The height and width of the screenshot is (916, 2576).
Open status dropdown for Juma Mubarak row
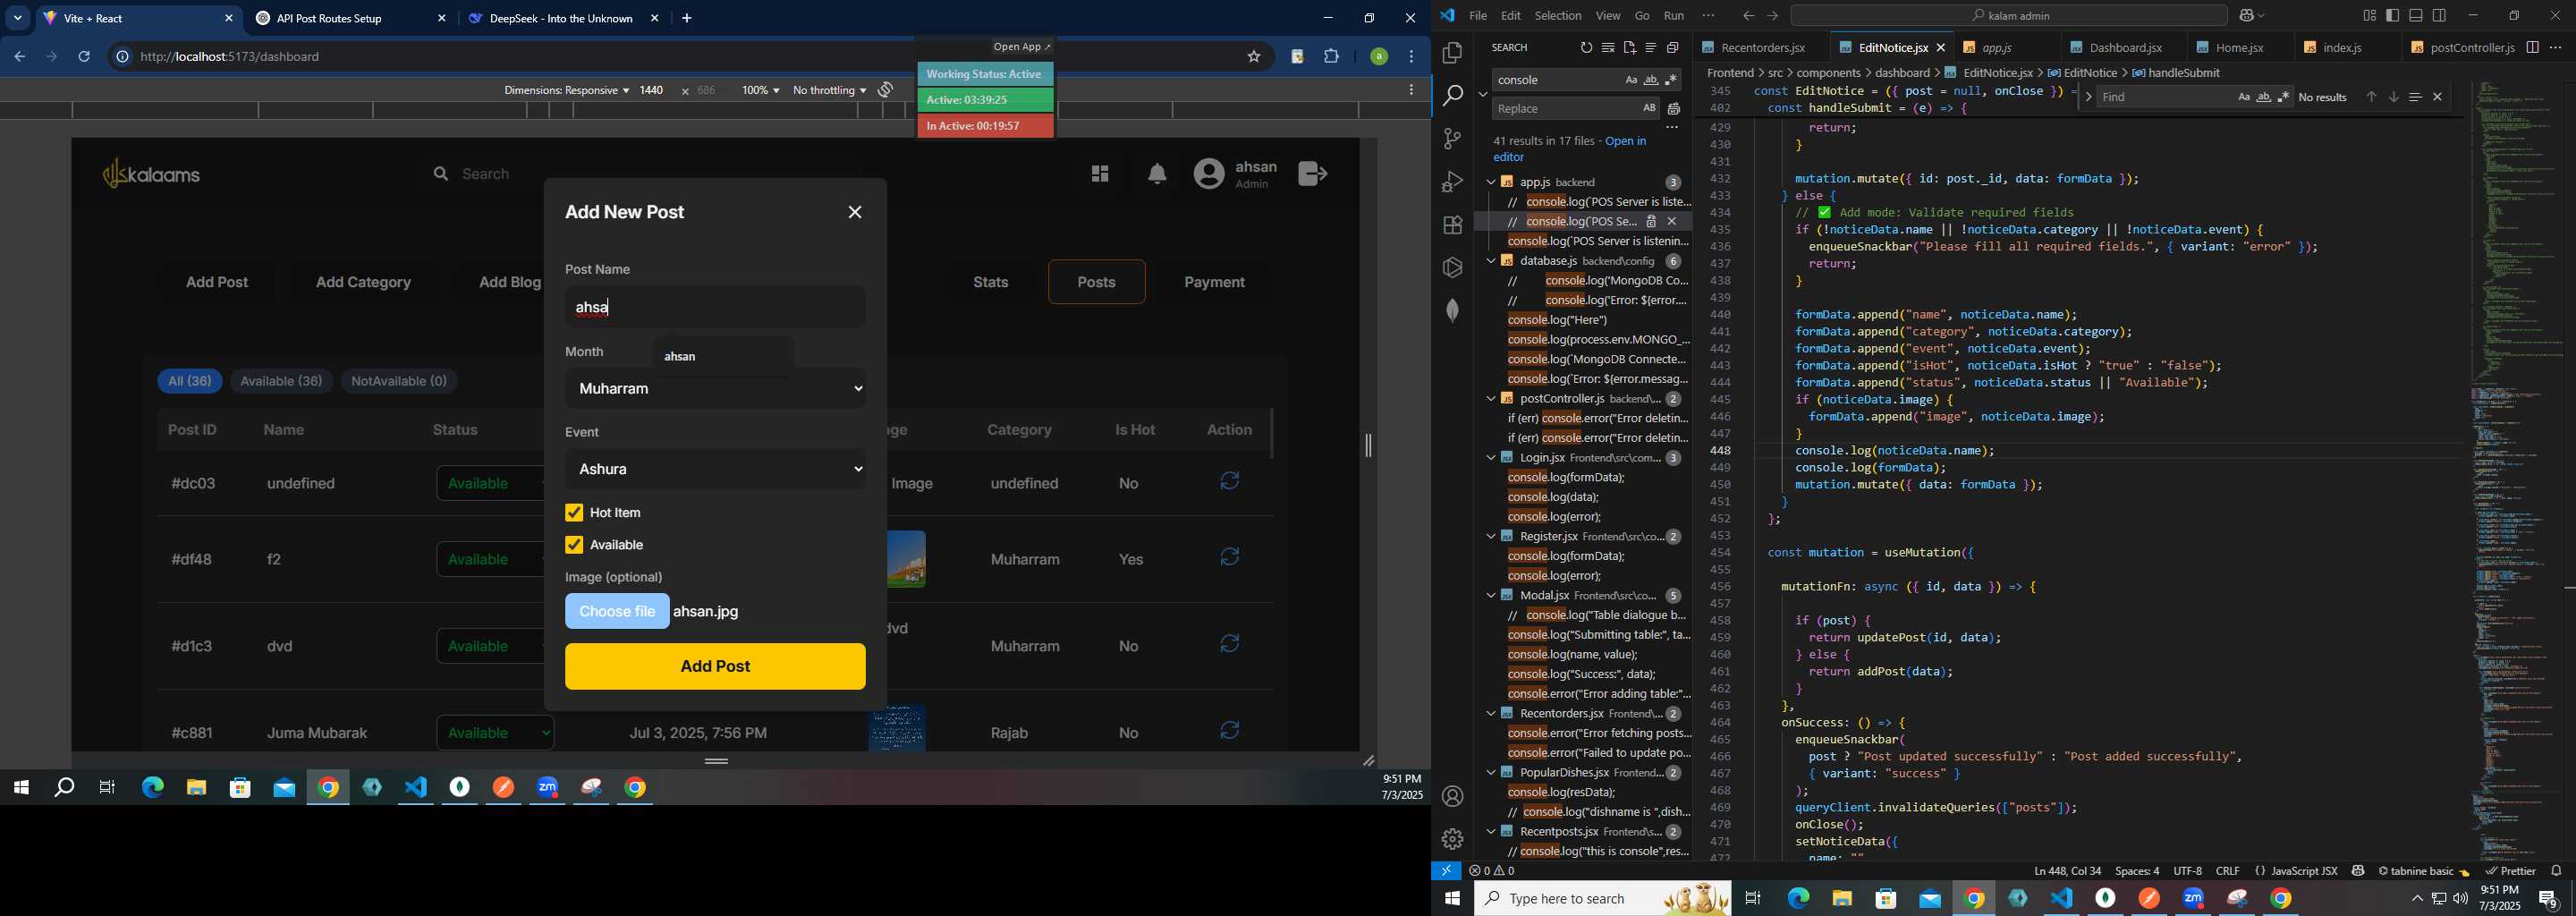[496, 733]
